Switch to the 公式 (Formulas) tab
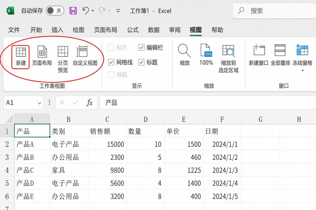 tap(133, 30)
